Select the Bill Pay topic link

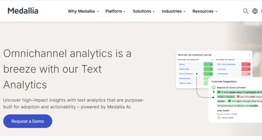coord(182,64)
